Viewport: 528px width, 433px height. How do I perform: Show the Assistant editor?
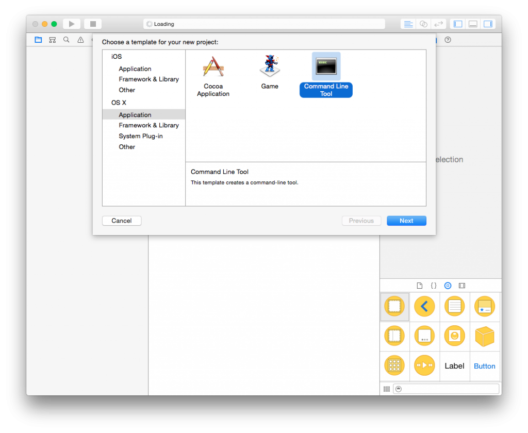point(423,24)
